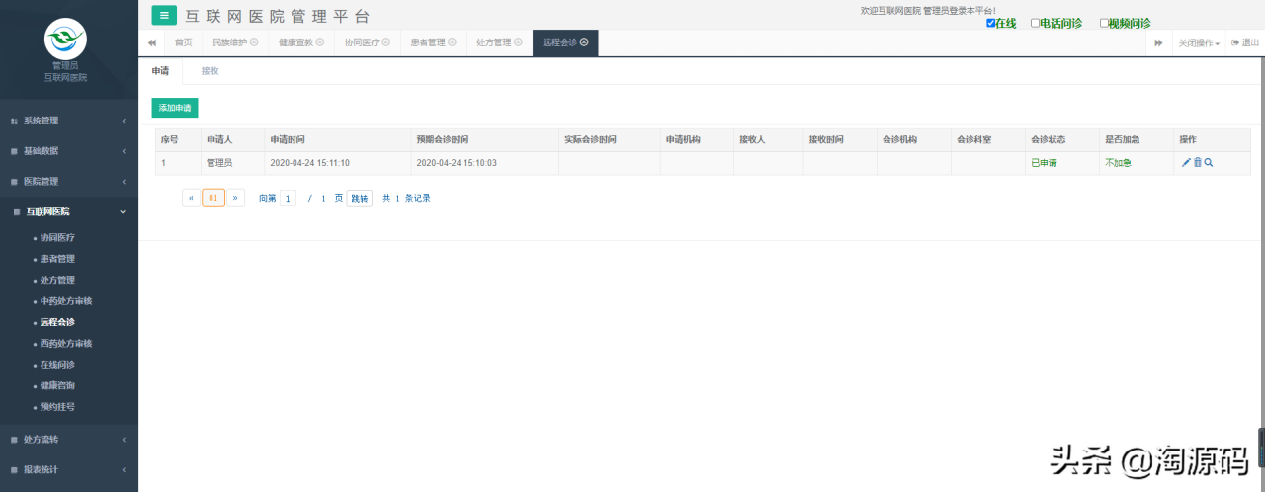Image resolution: width=1265 pixels, height=492 pixels.
Task: Go to next page with » button
Action: point(236,198)
